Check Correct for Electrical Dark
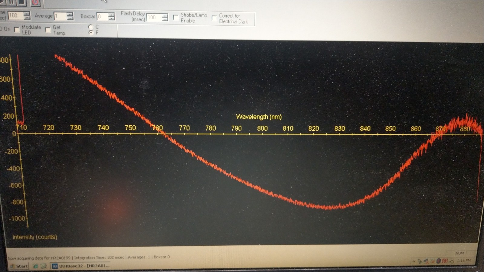Viewport: 484px width, 272px height. pyautogui.click(x=214, y=18)
